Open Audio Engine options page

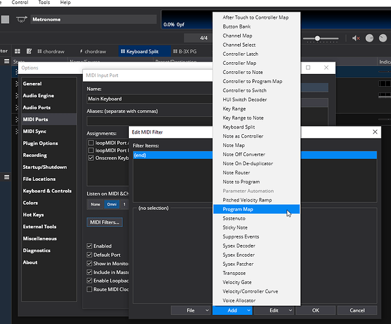coord(49,96)
